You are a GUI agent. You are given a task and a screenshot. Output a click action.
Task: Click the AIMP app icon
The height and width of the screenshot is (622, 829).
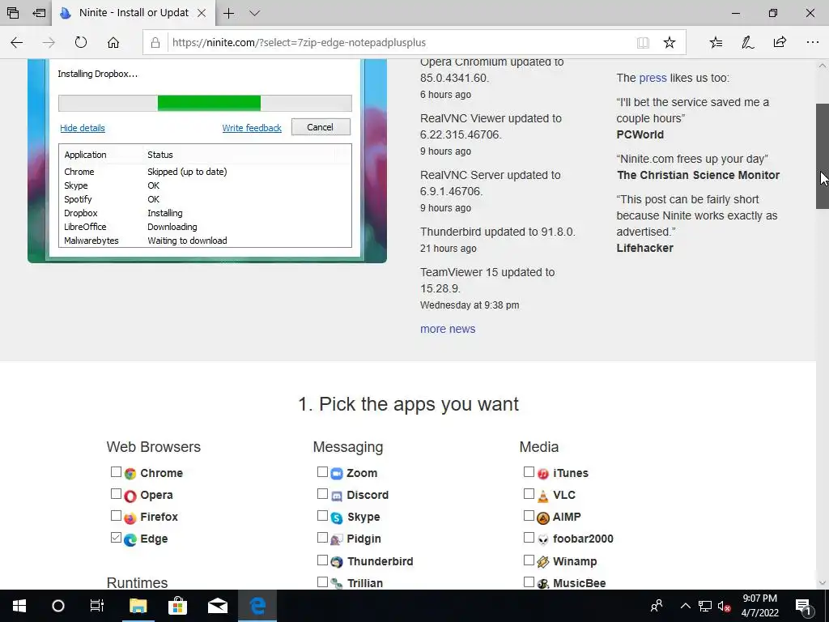coord(543,518)
